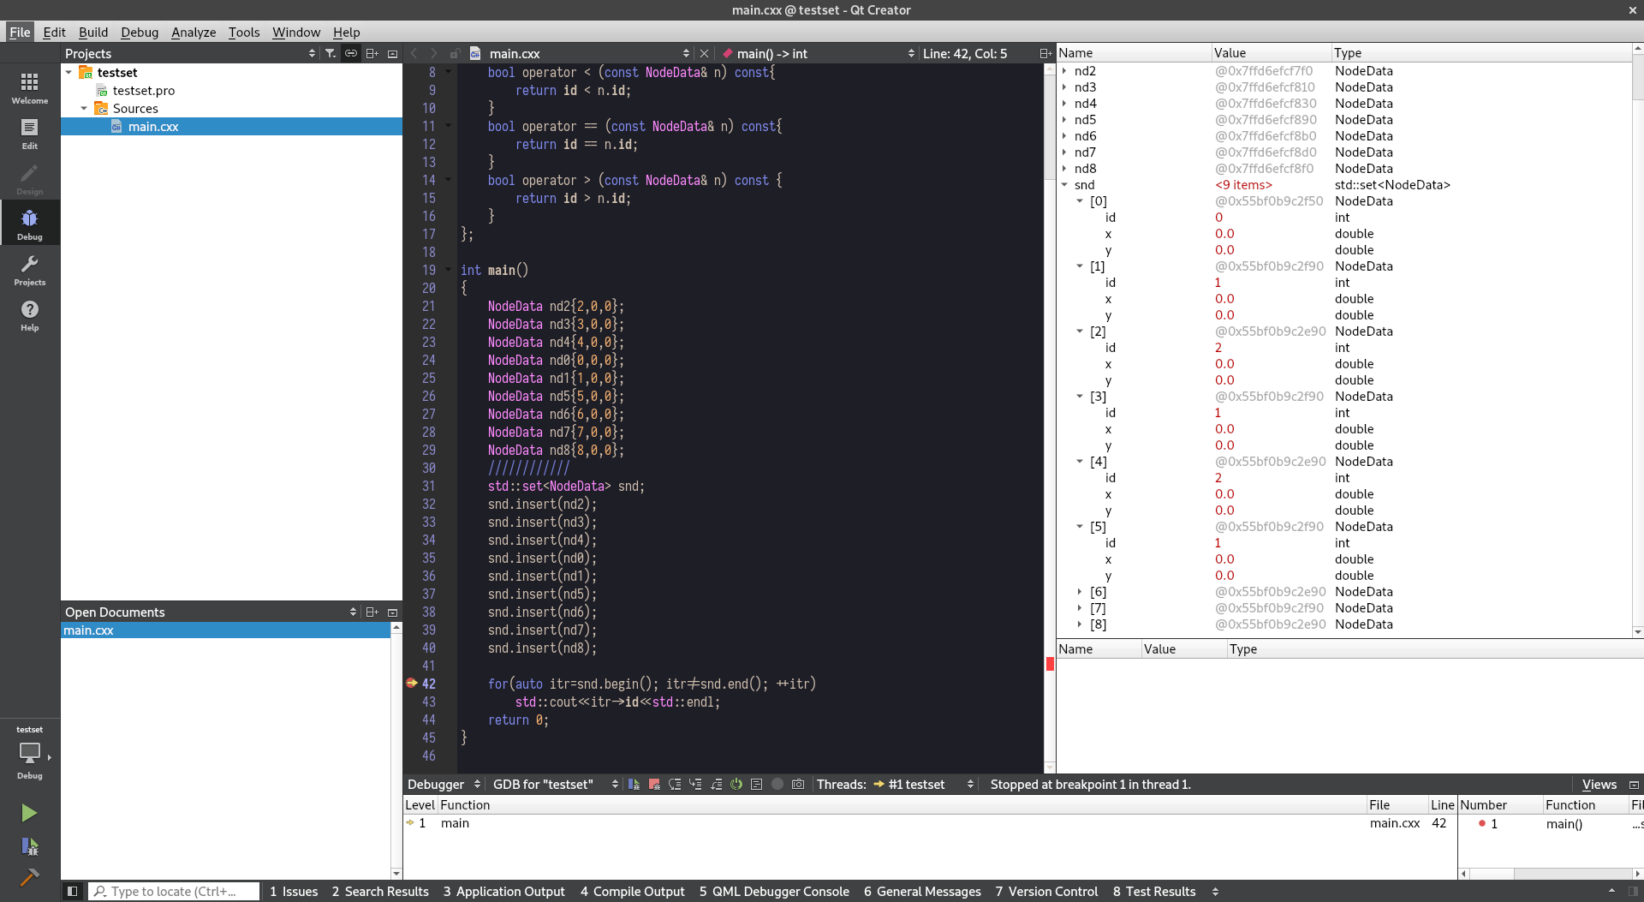Click the green Run button

click(29, 812)
